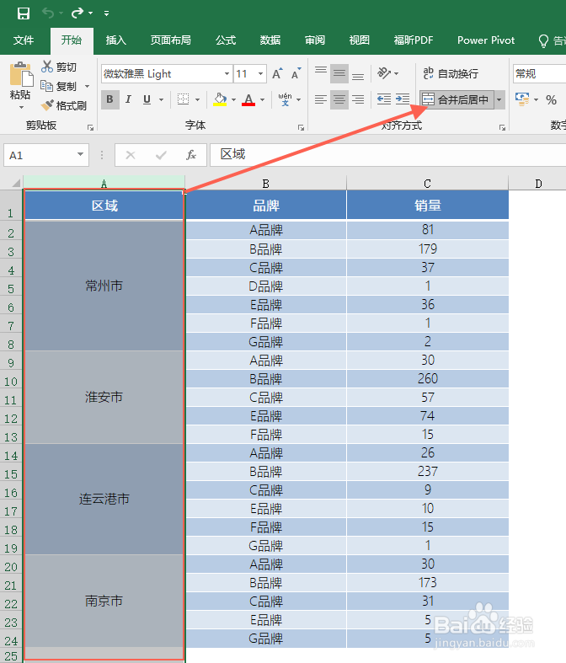Expand the fill color palette arrow
The width and height of the screenshot is (566, 663).
coord(234,99)
